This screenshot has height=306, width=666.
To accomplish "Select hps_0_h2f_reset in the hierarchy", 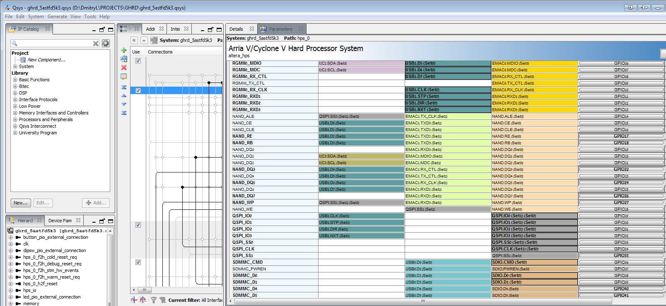I will click(40, 284).
